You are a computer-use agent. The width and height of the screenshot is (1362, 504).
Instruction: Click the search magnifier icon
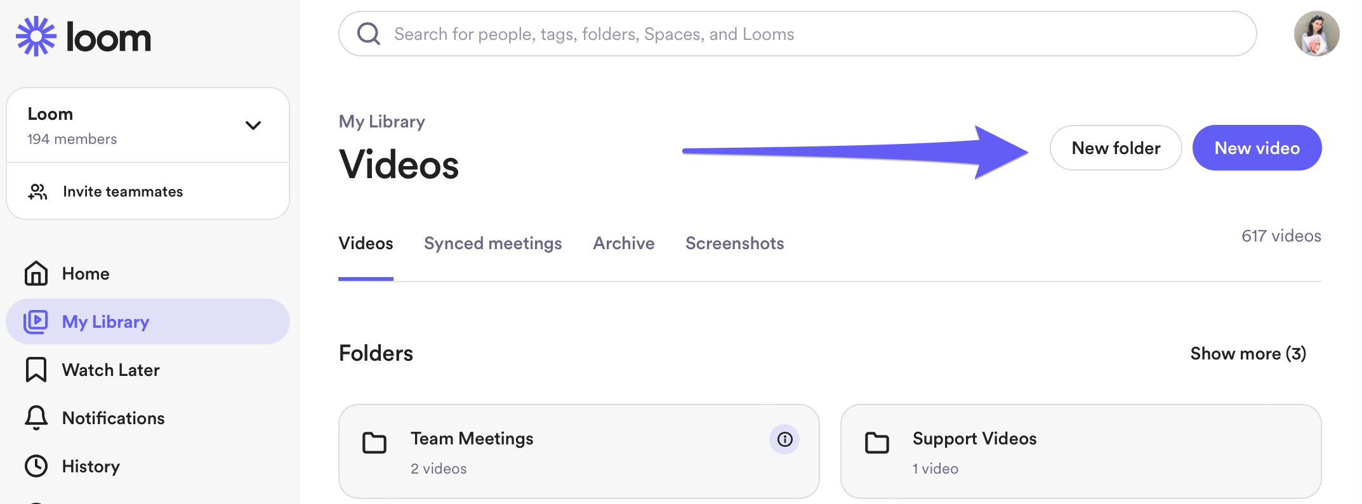[x=368, y=34]
